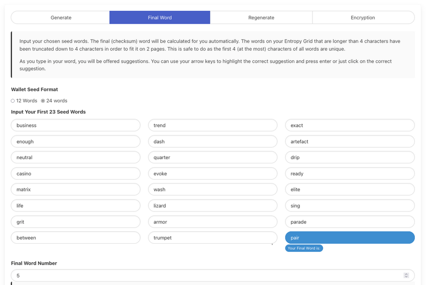Edit the 'trumpet' seed word field
The image size is (426, 285).
click(213, 237)
